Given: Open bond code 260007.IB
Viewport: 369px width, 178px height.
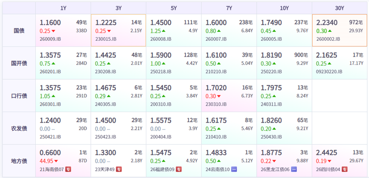Looking at the screenshot, I should pyautogui.click(x=216, y=39).
